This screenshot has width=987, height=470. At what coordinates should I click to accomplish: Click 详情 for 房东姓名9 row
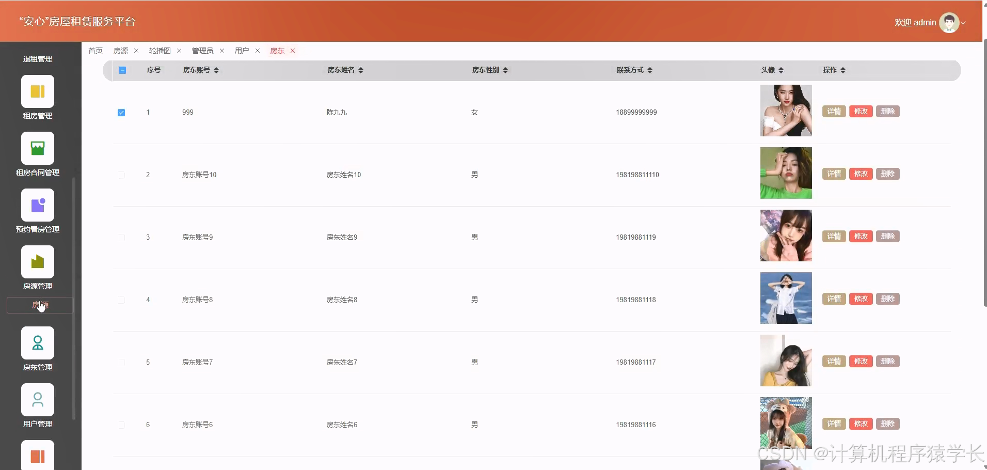tap(834, 237)
